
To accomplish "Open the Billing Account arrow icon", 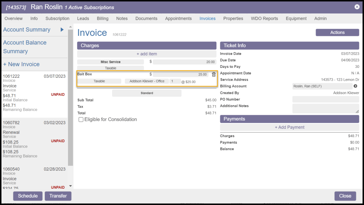I will point(355,86).
